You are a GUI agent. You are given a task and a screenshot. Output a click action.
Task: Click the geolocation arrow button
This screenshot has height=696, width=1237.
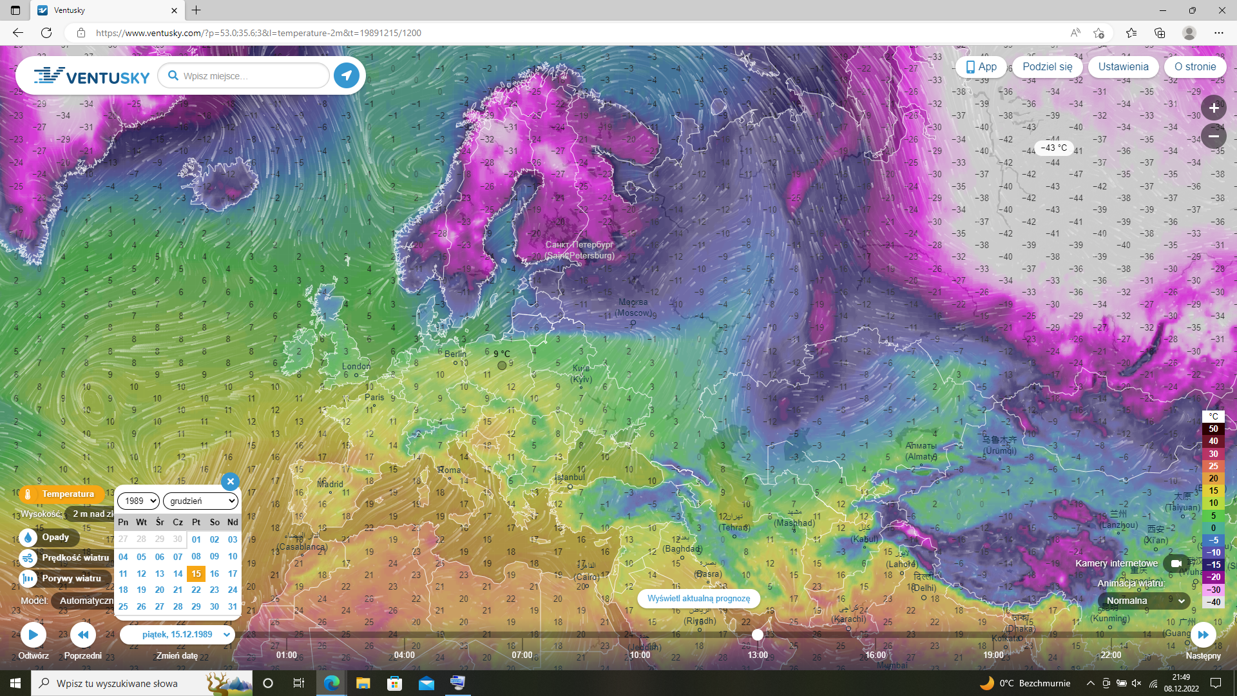point(347,75)
